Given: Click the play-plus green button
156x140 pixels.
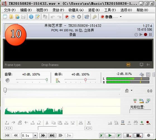Looking at the screenshot, I should coord(119,136).
